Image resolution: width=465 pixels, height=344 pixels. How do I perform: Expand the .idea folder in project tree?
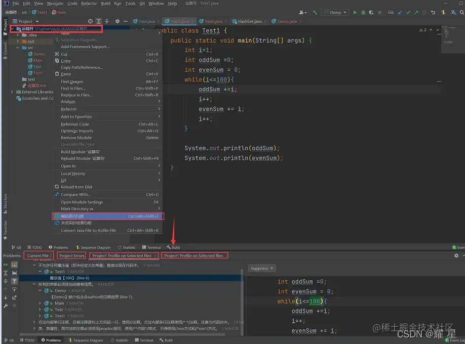[x=18, y=35]
